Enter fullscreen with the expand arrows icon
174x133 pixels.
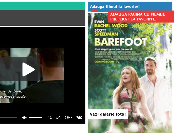(58, 117)
